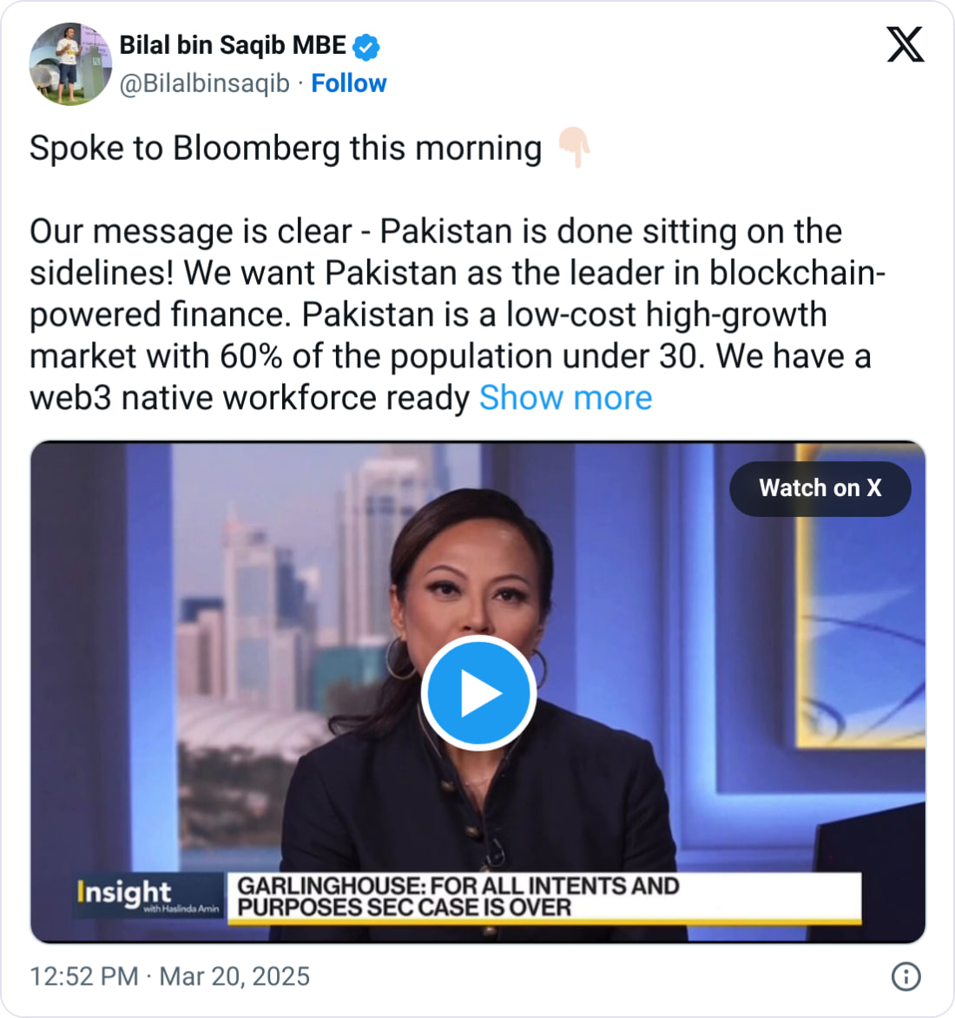Follow the @Bilalbinsaqib account
The width and height of the screenshot is (955, 1018).
(348, 83)
